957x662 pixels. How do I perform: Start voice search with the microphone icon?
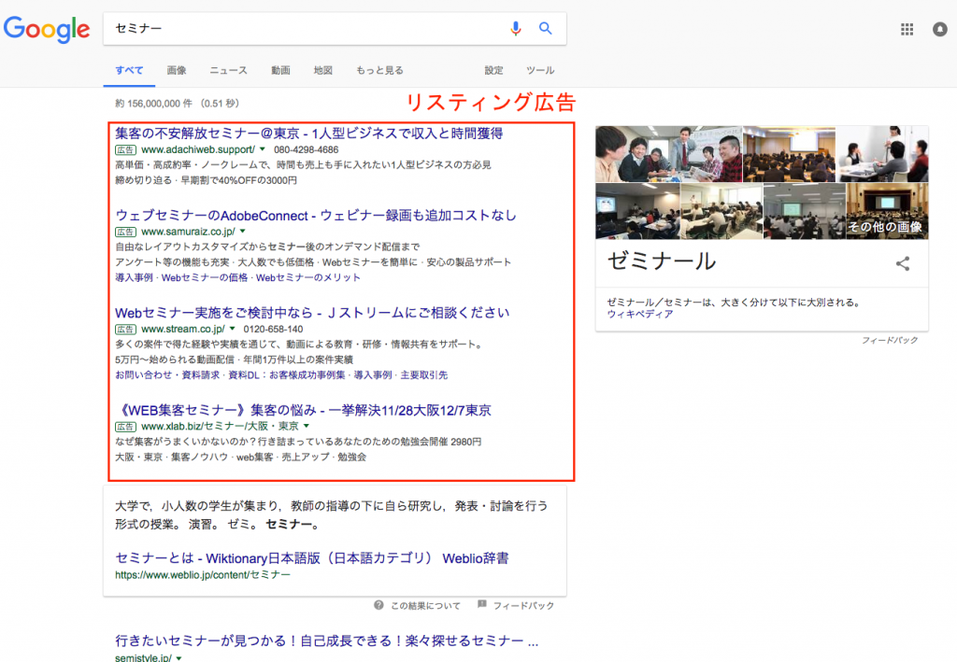pos(516,29)
